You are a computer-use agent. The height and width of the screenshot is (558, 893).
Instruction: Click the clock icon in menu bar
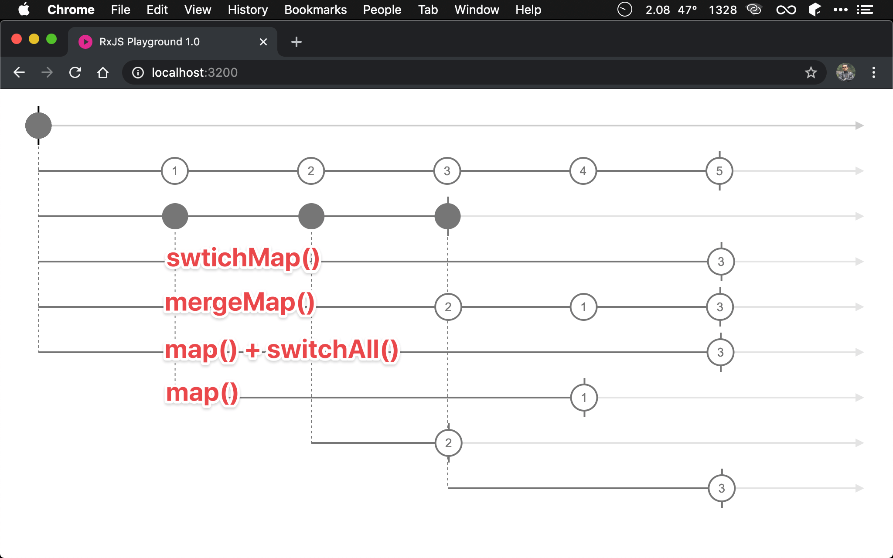pyautogui.click(x=624, y=10)
